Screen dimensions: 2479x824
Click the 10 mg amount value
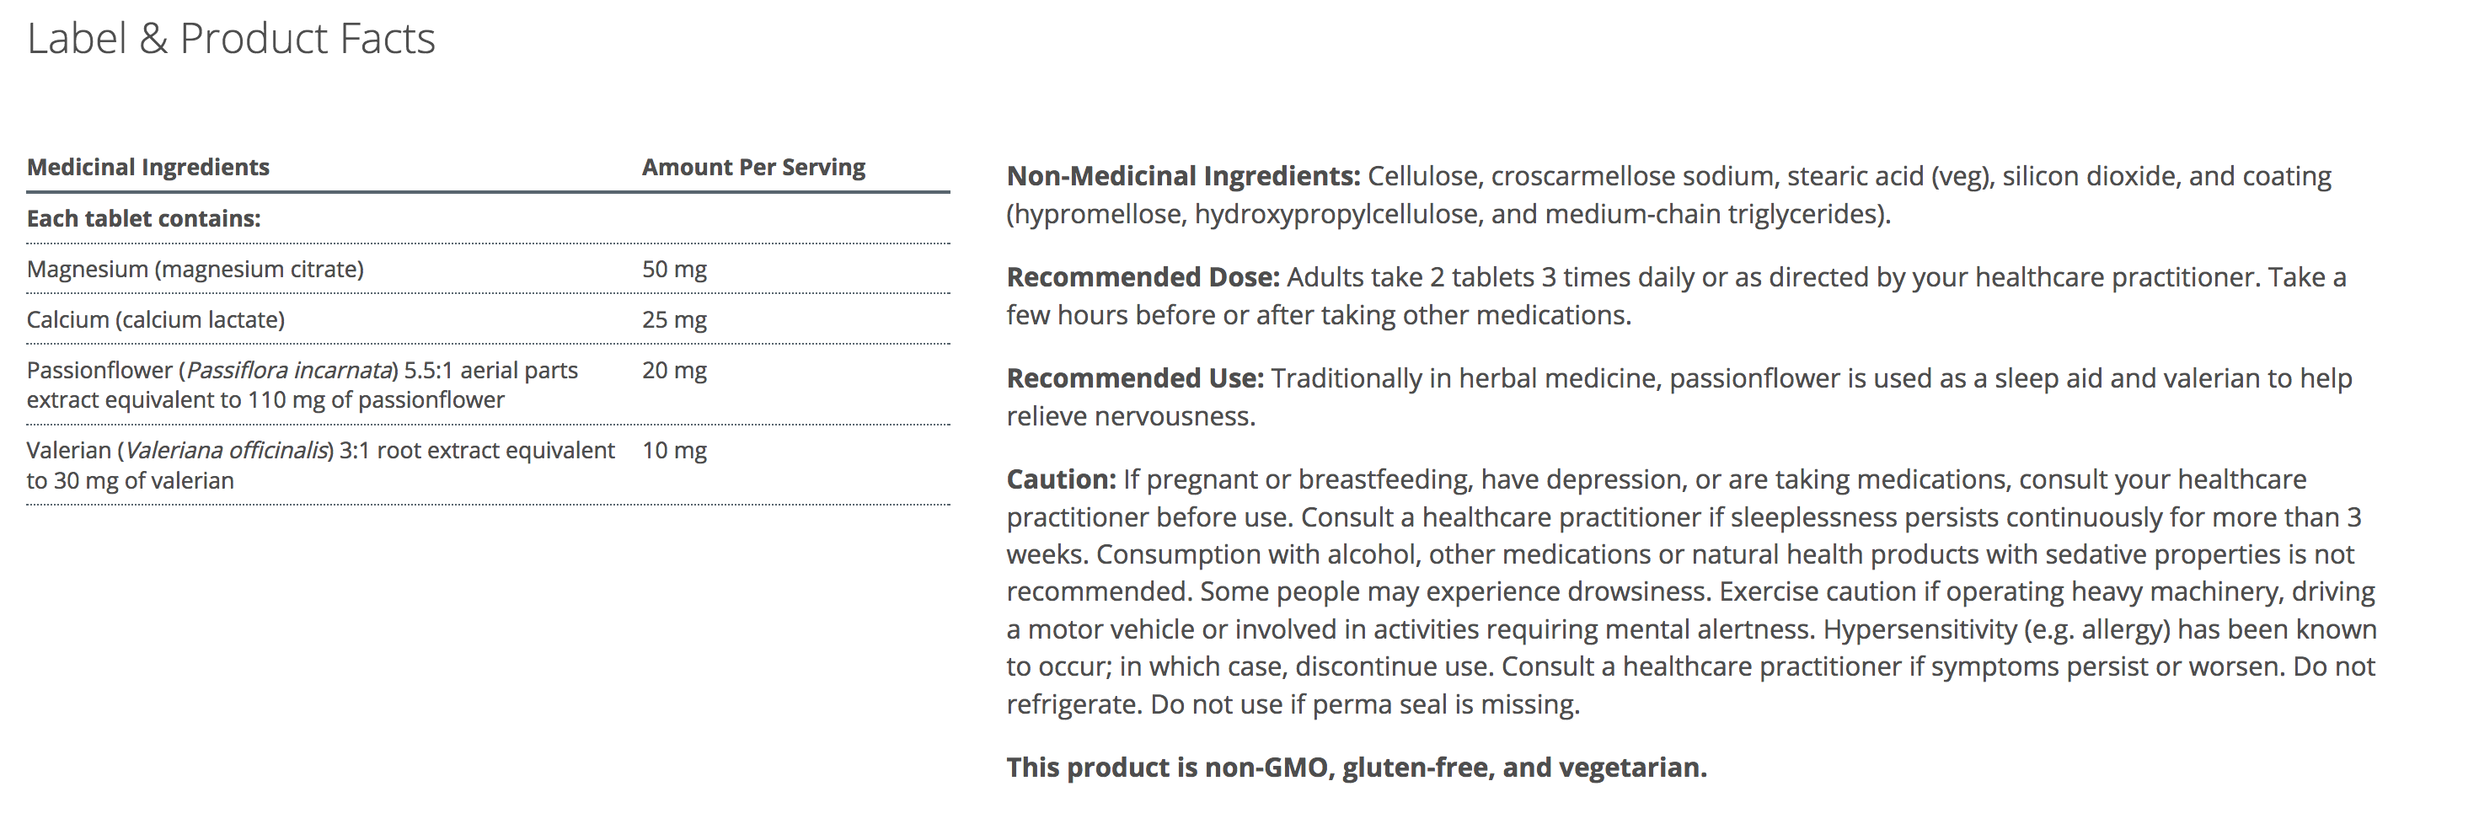point(675,451)
